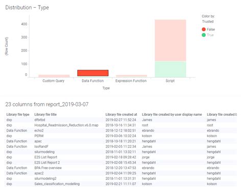Select the E2S List Report 2 cell
This screenshot has width=242, height=189.
pyautogui.click(x=47, y=163)
